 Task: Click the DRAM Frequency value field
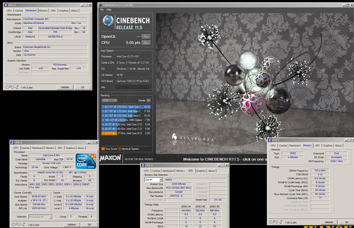320,170
